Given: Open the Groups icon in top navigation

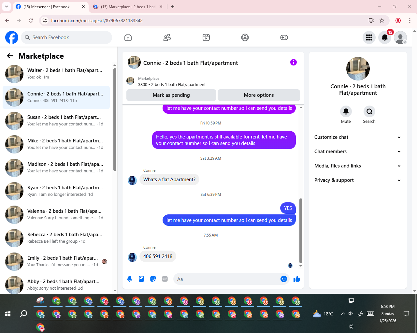Looking at the screenshot, I should point(245,37).
